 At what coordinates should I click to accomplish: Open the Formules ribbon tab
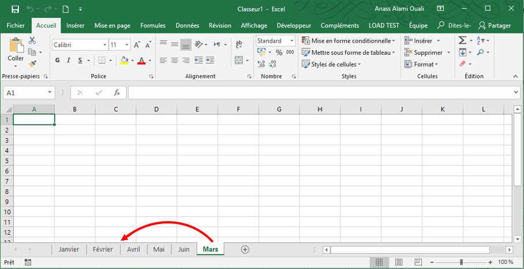click(x=153, y=25)
